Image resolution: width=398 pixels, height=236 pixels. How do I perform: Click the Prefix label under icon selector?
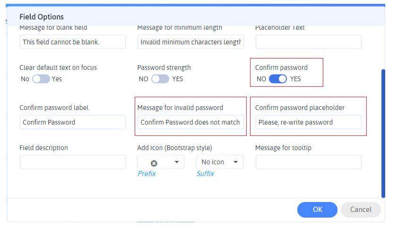tap(147, 174)
